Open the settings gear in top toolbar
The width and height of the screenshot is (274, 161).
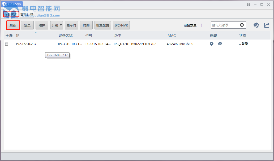pos(256,25)
